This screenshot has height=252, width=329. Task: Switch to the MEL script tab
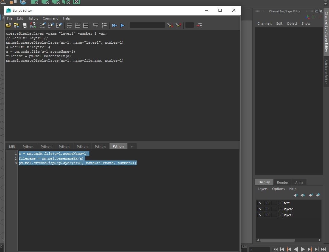click(12, 146)
